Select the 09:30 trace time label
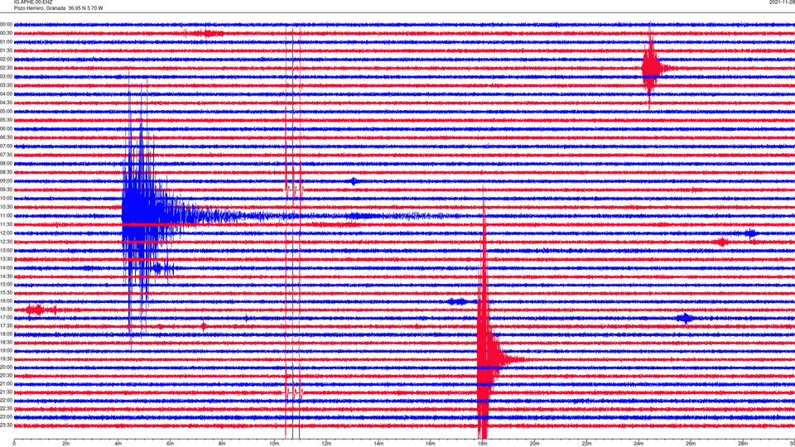The image size is (795, 447). point(6,190)
